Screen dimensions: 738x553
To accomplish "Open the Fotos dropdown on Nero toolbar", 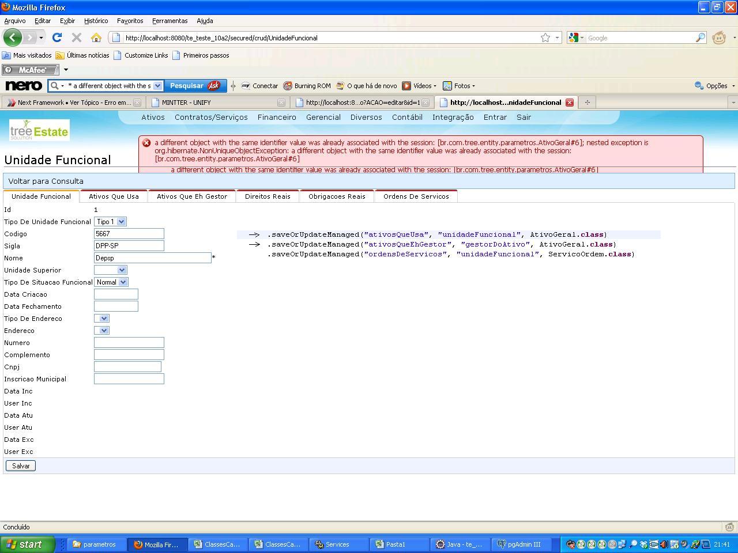I will pos(459,86).
